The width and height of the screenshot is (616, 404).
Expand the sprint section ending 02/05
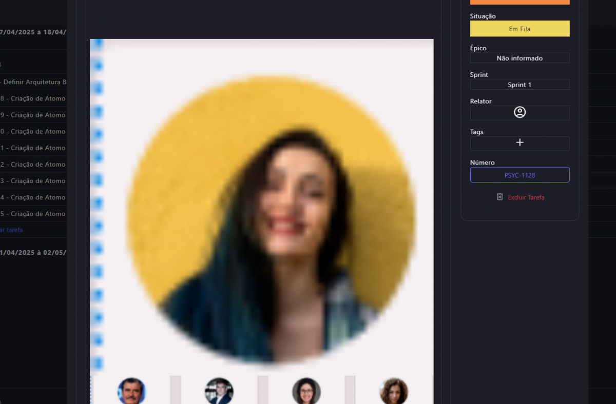tap(33, 252)
